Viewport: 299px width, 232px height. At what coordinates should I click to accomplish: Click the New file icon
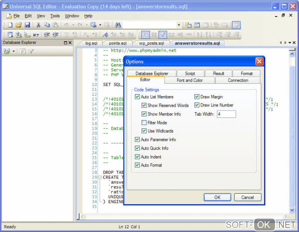coord(10,25)
